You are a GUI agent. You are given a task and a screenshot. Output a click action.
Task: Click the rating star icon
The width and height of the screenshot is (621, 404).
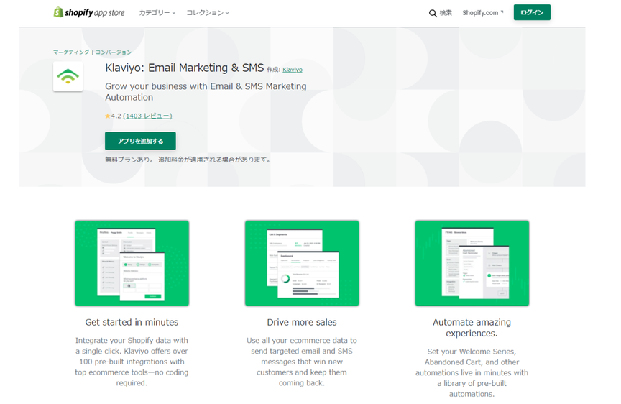pos(107,116)
